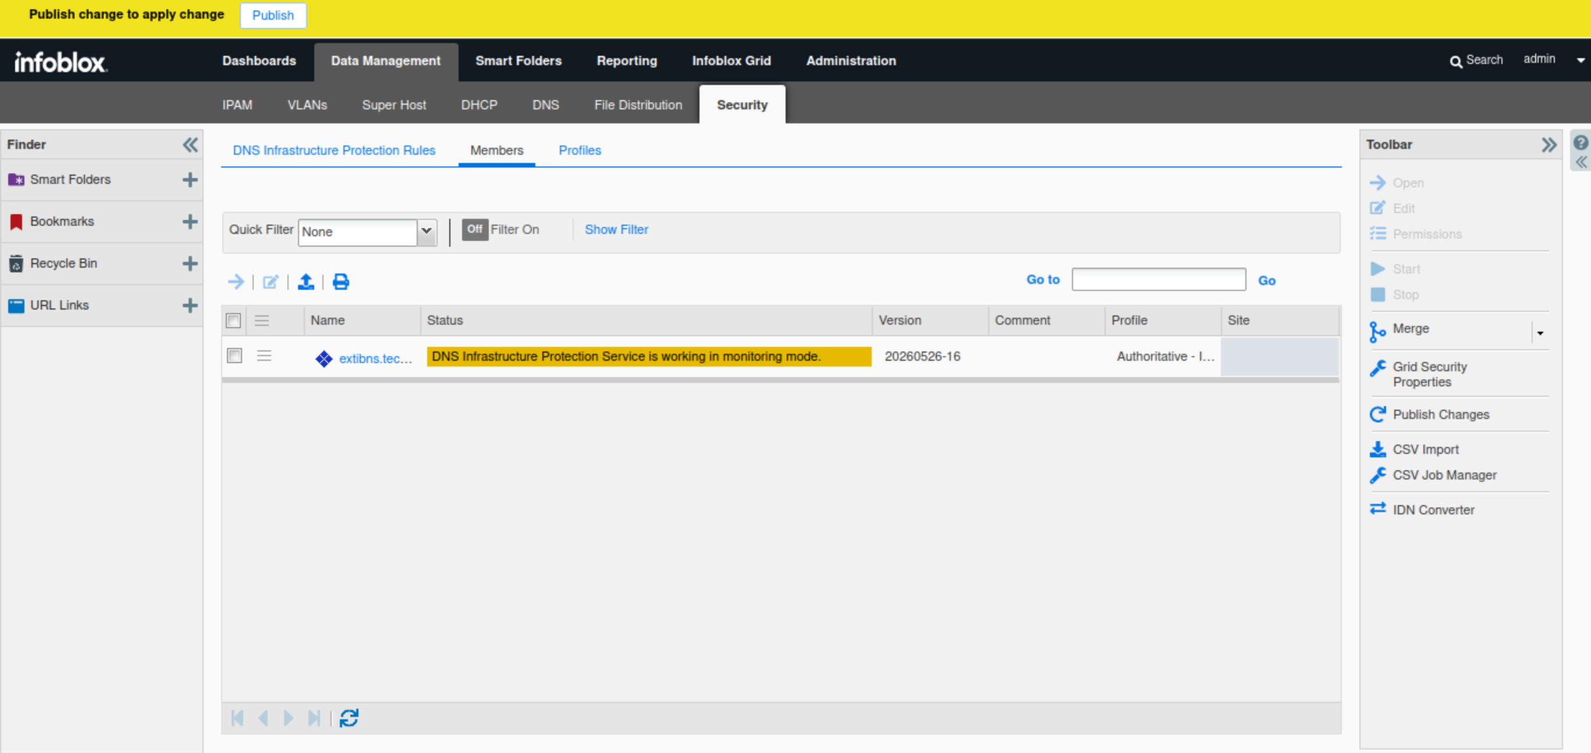
Task: Click the Show Filter link
Action: (616, 230)
